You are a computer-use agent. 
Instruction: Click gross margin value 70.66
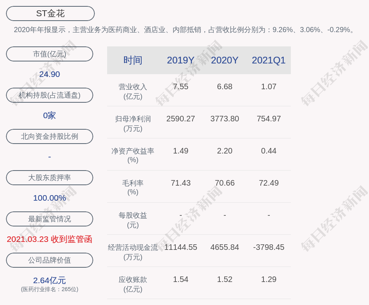click(x=225, y=183)
